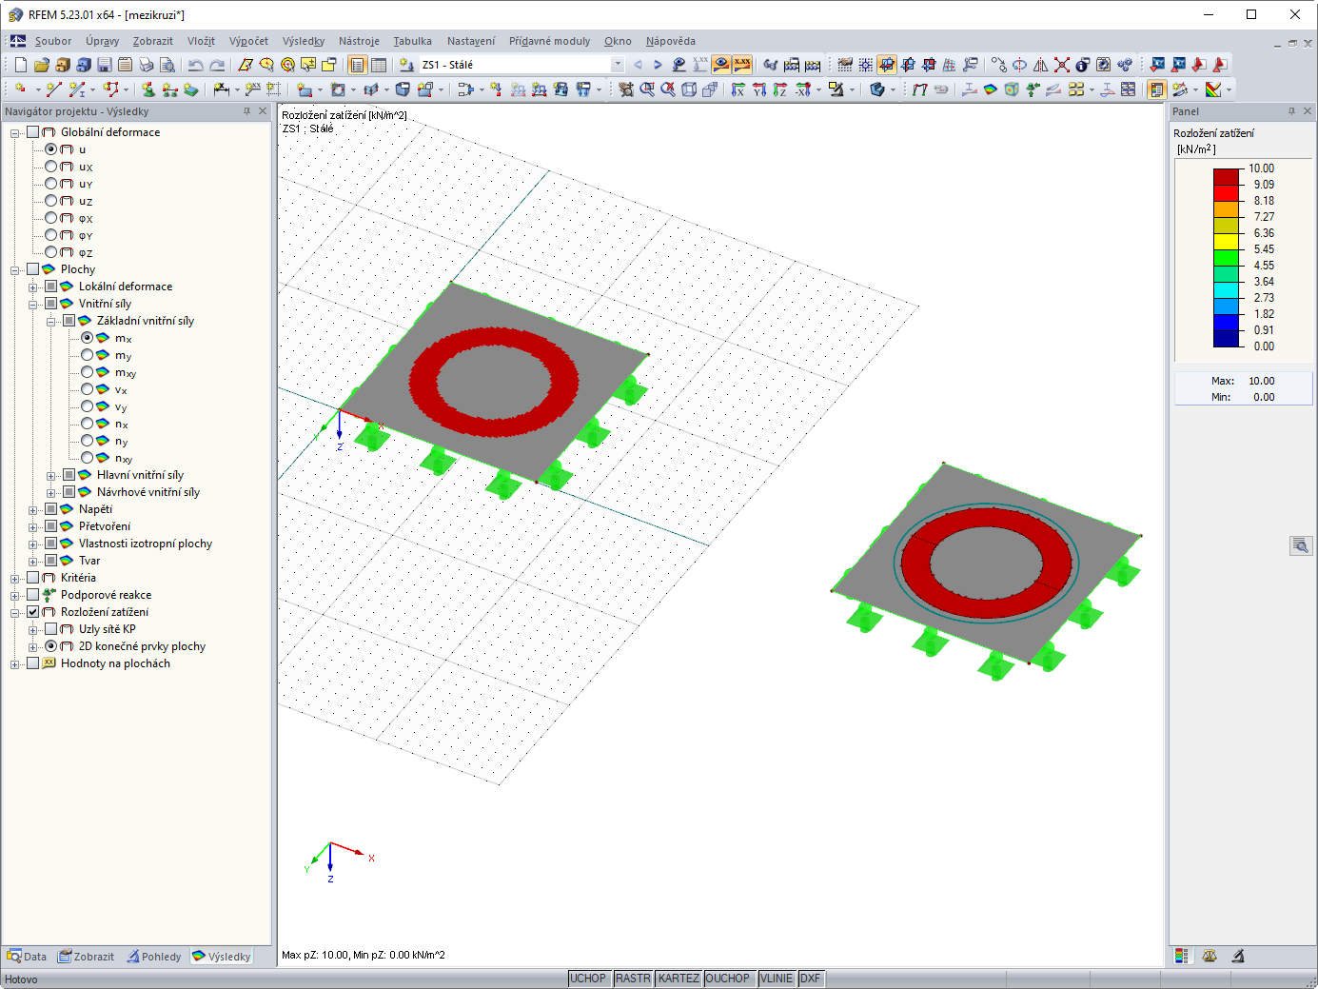The image size is (1318, 989).
Task: Open the Soubor menu
Action: (x=53, y=41)
